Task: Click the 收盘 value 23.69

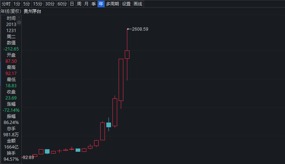Action: click(11, 98)
